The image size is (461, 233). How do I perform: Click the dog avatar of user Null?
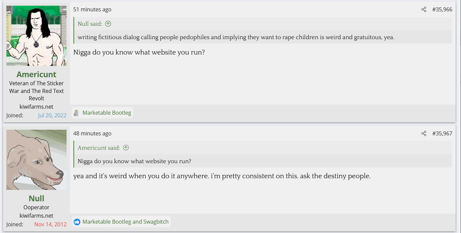(x=36, y=160)
